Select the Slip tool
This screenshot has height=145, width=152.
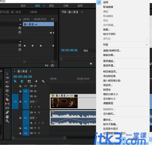7,104
